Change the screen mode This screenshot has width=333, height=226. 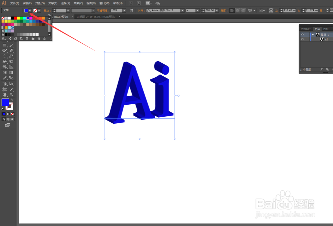8,125
